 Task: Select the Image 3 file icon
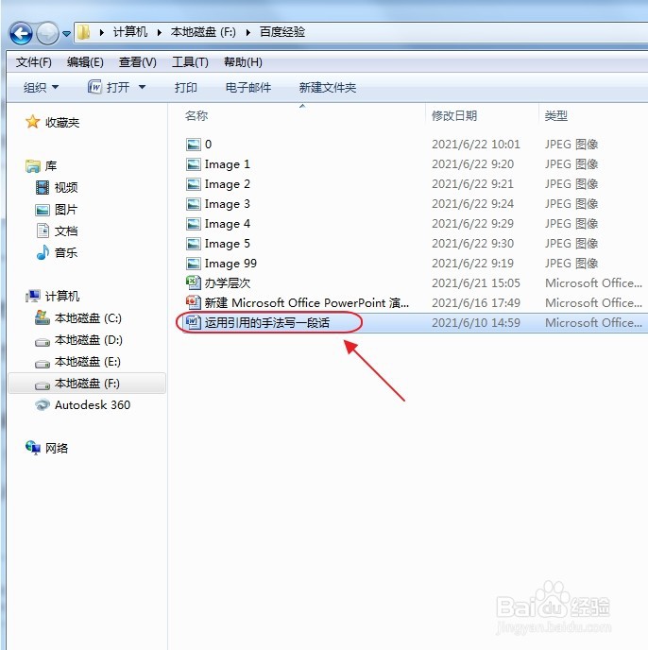coord(194,204)
